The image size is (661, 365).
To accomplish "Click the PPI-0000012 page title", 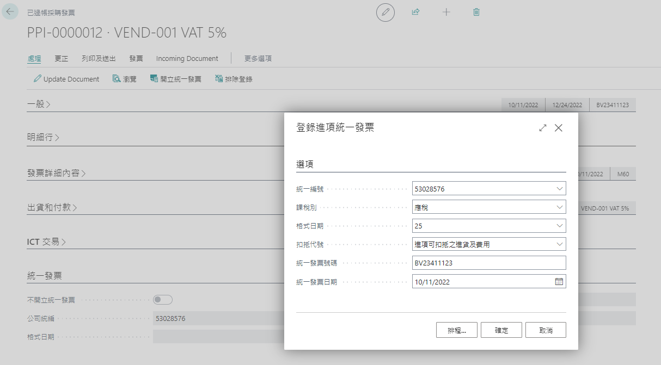I will pos(127,33).
